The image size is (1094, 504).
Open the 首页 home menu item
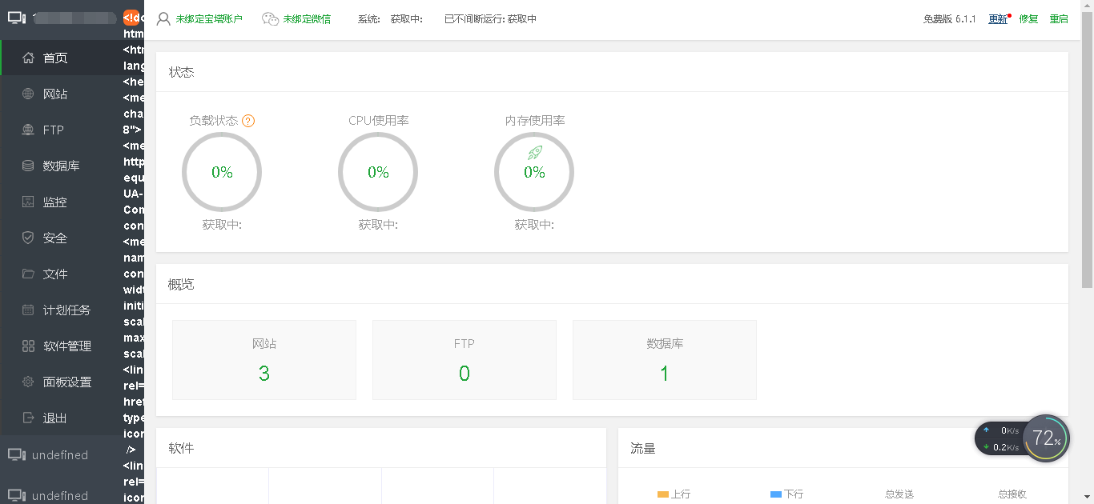click(60, 58)
